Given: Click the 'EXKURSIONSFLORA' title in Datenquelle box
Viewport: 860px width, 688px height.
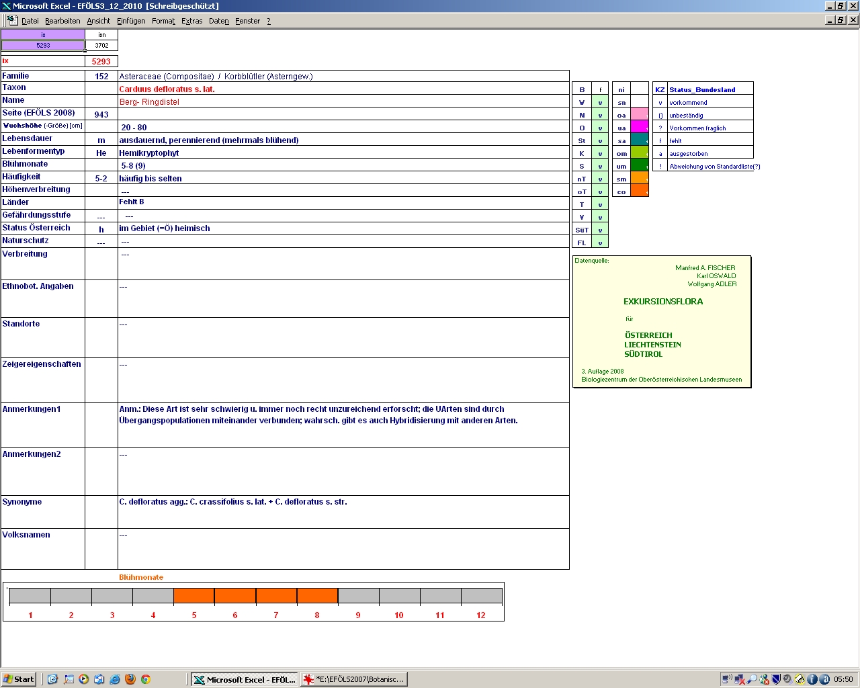Looking at the screenshot, I should click(663, 302).
